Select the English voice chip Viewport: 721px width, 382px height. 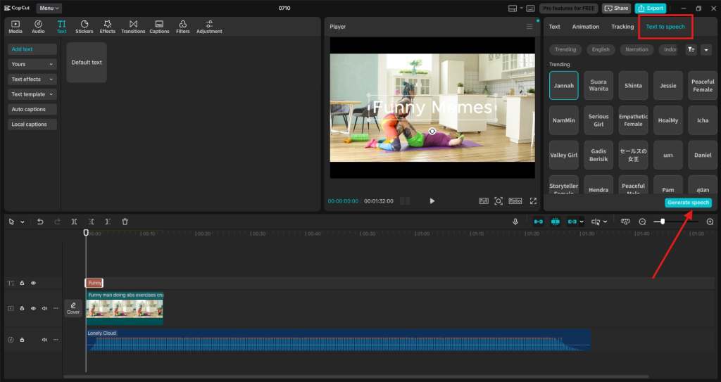601,50
